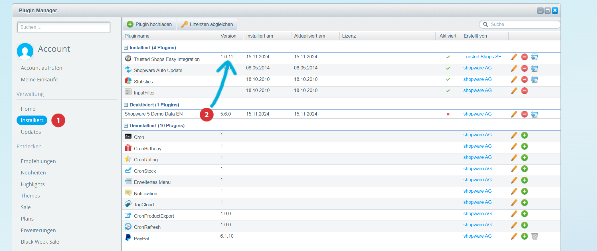Click Lizenzen abgleichen button
Screen dimensions: 597x251
[207, 24]
